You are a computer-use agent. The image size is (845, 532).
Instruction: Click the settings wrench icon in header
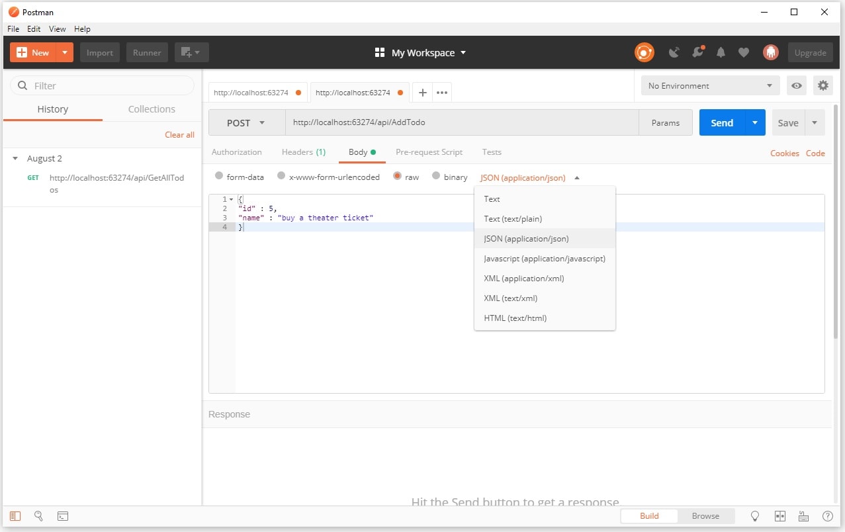(x=697, y=52)
